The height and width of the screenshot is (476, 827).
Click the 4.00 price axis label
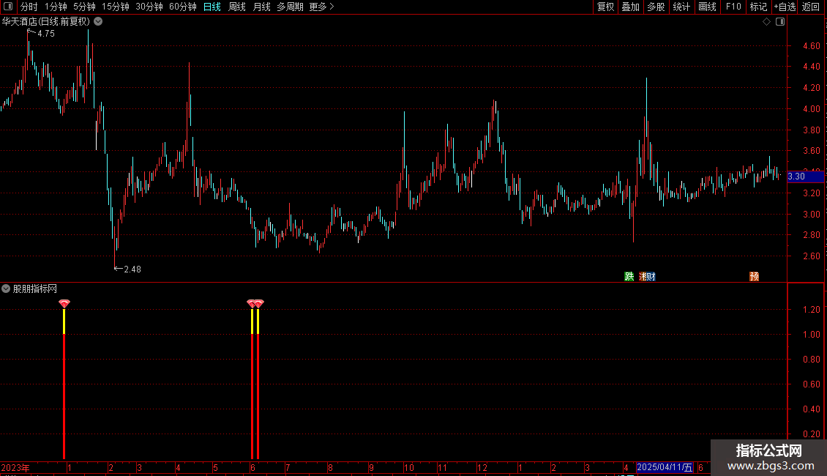[x=811, y=108]
